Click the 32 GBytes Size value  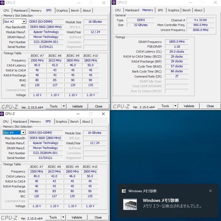(141, 25)
